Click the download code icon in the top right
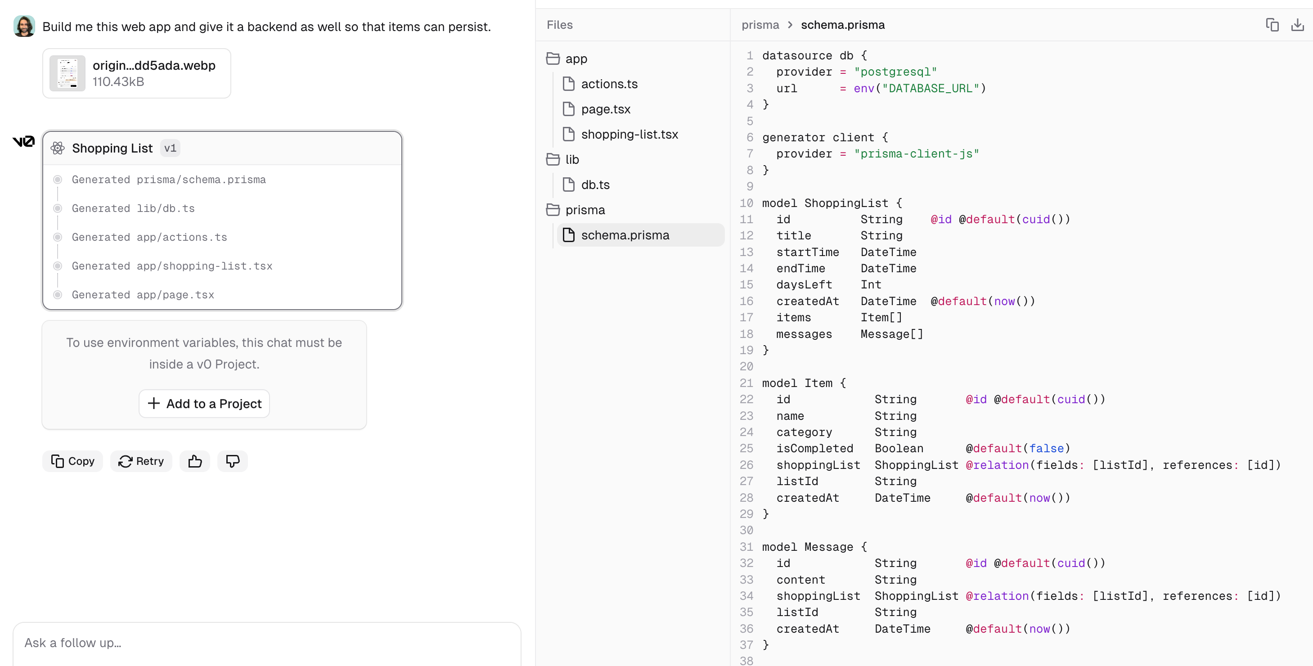1313x666 pixels. (x=1299, y=24)
